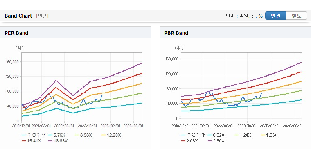Click the (원) unit label above PER chart
311x149 pixels.
coord(19,48)
